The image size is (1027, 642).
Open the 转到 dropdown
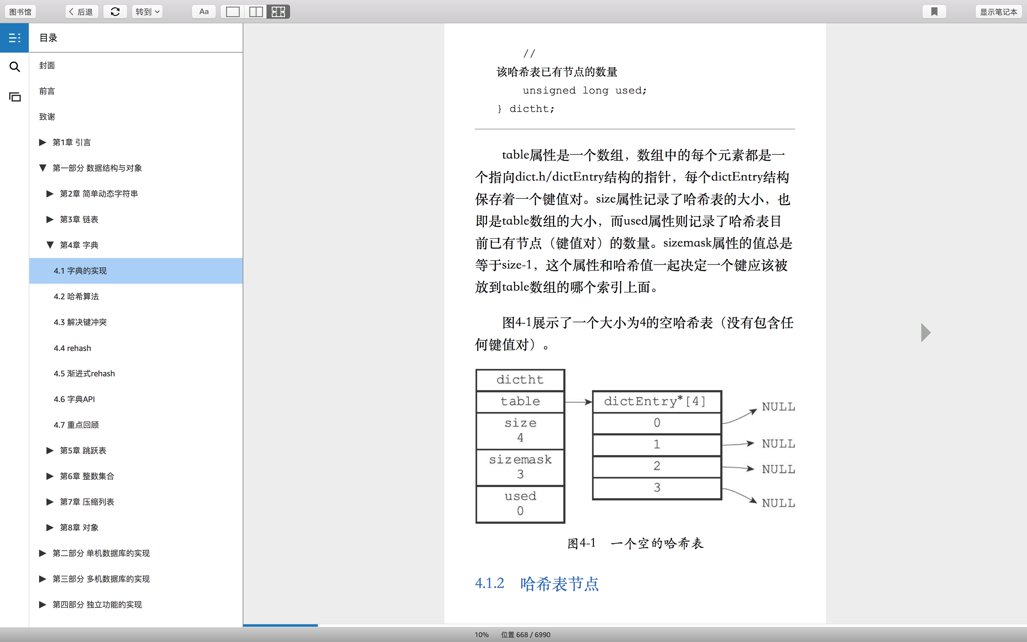(147, 12)
